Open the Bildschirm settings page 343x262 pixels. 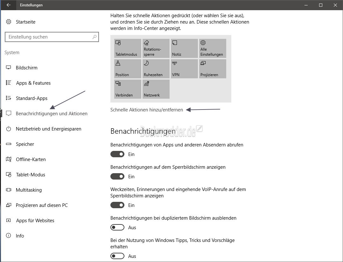[26, 68]
